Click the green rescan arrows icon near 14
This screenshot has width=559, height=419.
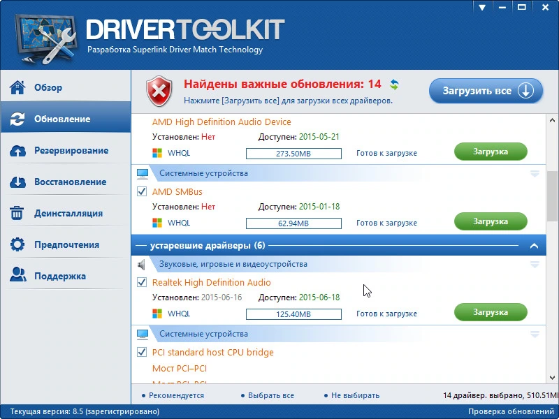[x=394, y=84]
